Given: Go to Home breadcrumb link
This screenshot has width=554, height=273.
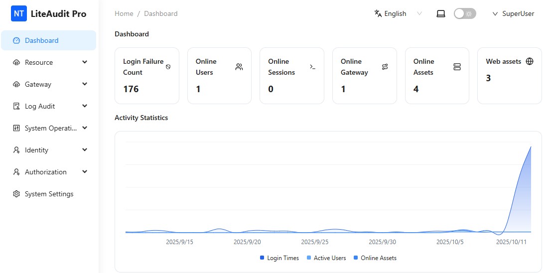Looking at the screenshot, I should pos(124,14).
